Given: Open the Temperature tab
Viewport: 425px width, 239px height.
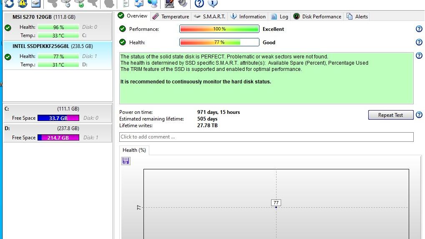Looking at the screenshot, I should click(171, 17).
